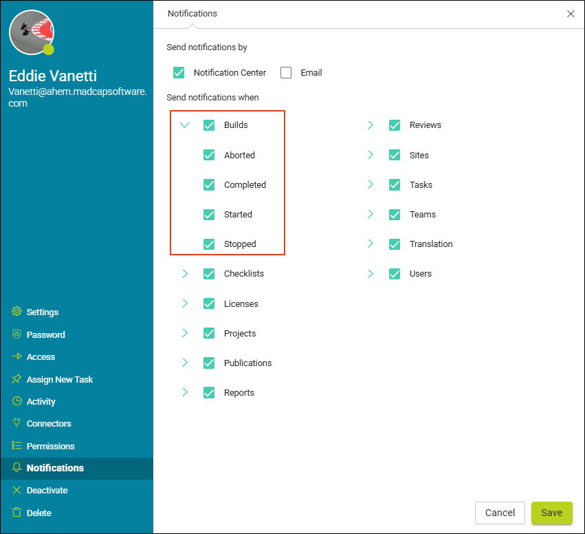Click the plug icon next to Connectors

tap(16, 423)
